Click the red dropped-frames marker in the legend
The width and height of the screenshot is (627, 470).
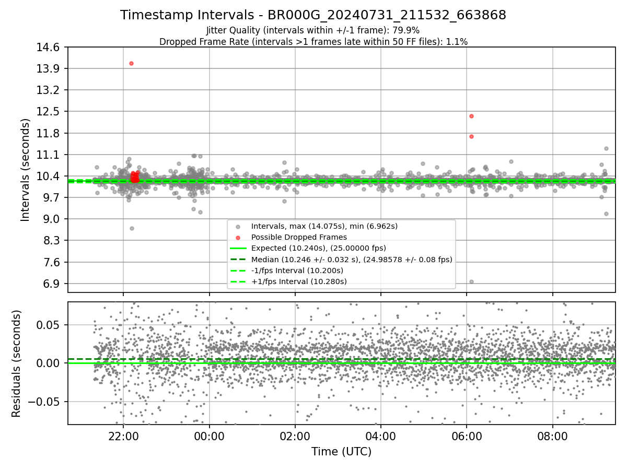pos(238,238)
